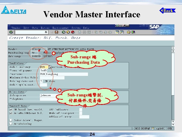Click the Minimum Order Value field
This screenshot has width=182, height=137.
(x=52, y=78)
